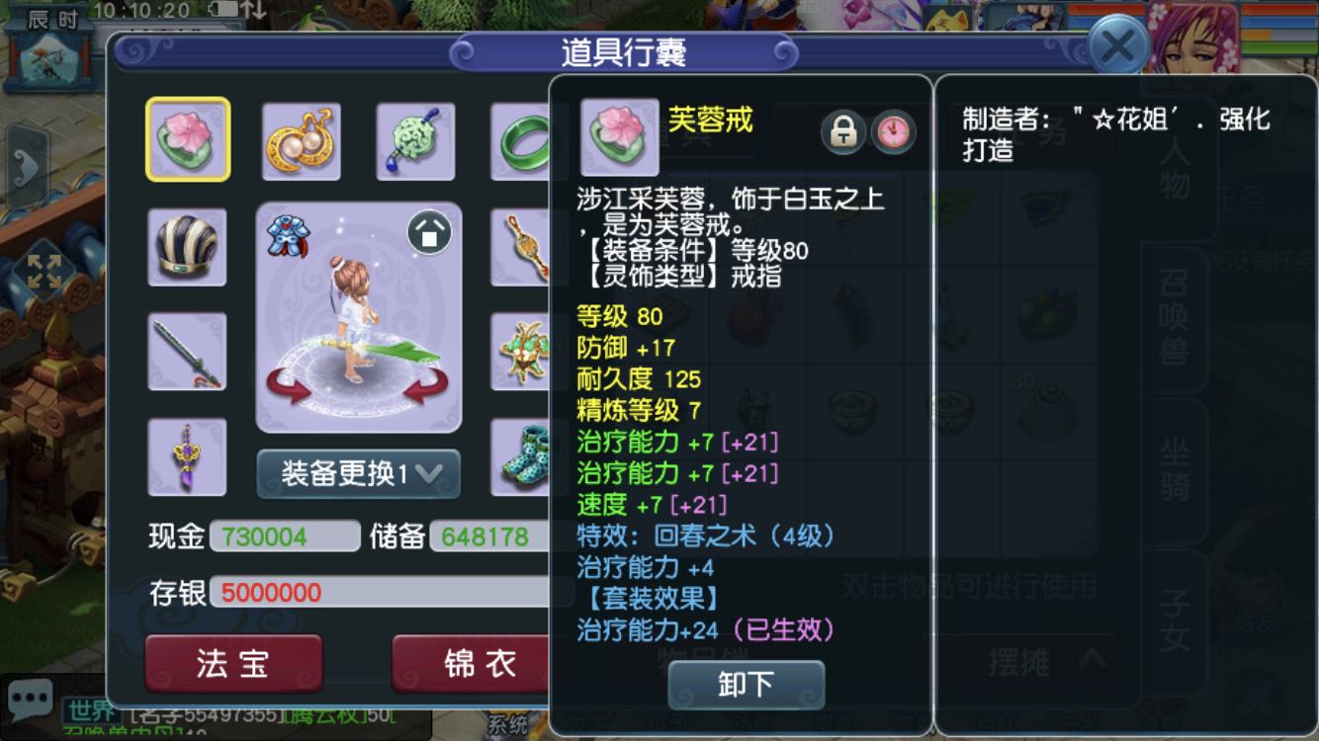Select the green boots equipment slot
Viewport: 1319px width, 741px height.
(x=521, y=456)
